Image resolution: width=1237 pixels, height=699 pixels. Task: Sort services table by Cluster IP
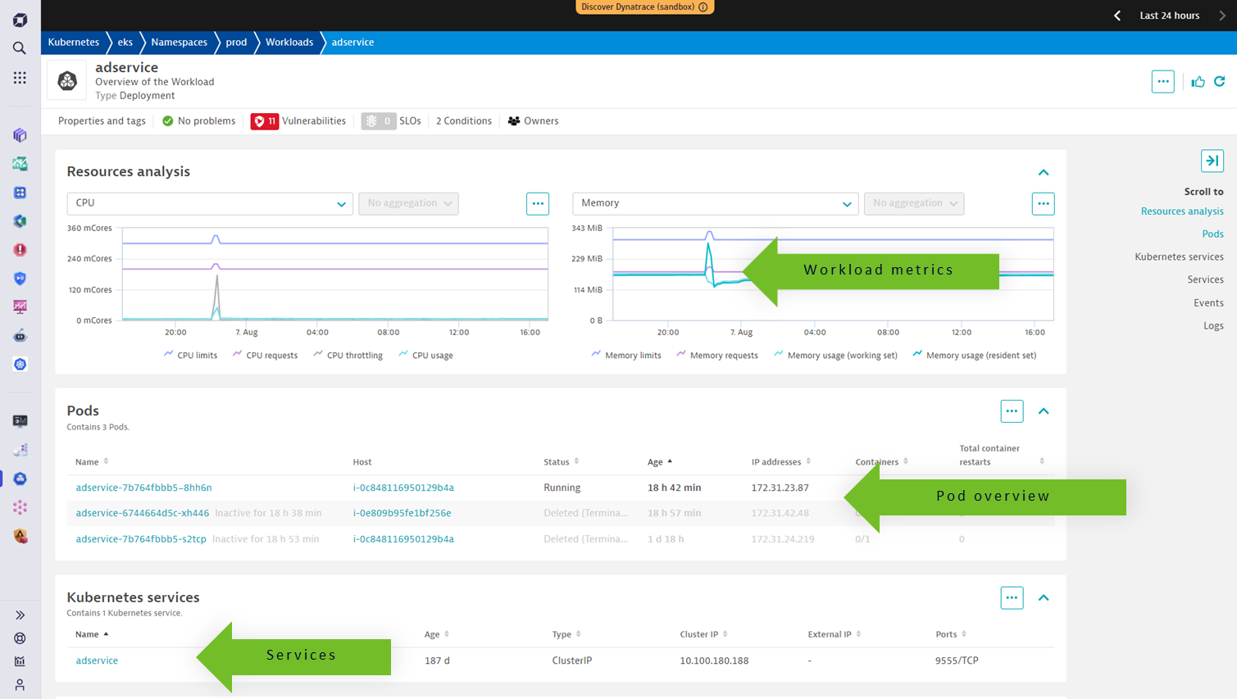click(704, 634)
